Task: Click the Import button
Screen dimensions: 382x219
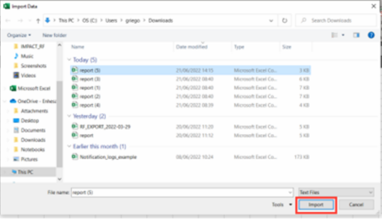Action: pos(316,205)
